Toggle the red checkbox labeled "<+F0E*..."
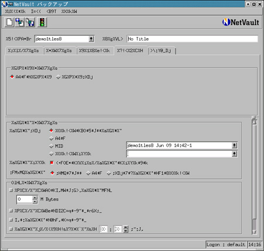This screenshot has width=264, height=251. coord(52,162)
